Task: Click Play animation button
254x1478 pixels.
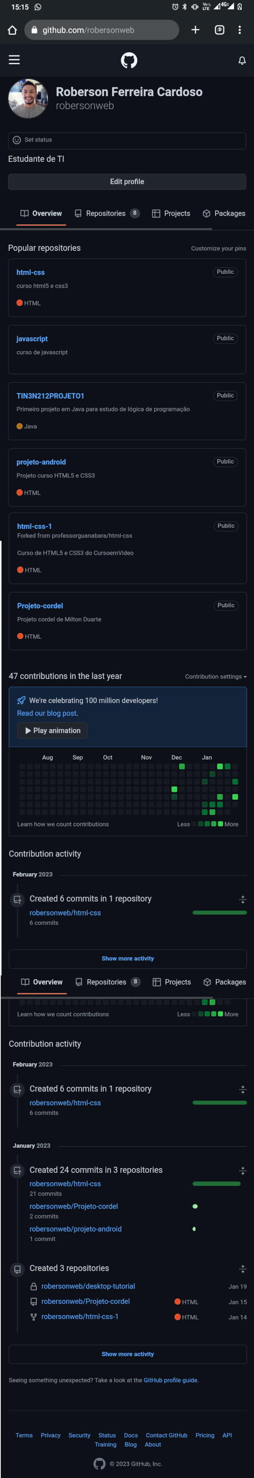Action: tap(52, 731)
